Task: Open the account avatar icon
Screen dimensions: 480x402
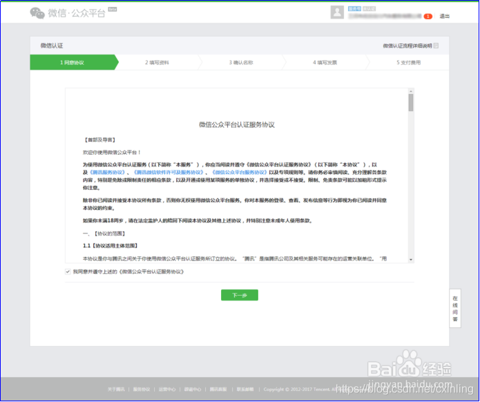Action: tap(337, 12)
